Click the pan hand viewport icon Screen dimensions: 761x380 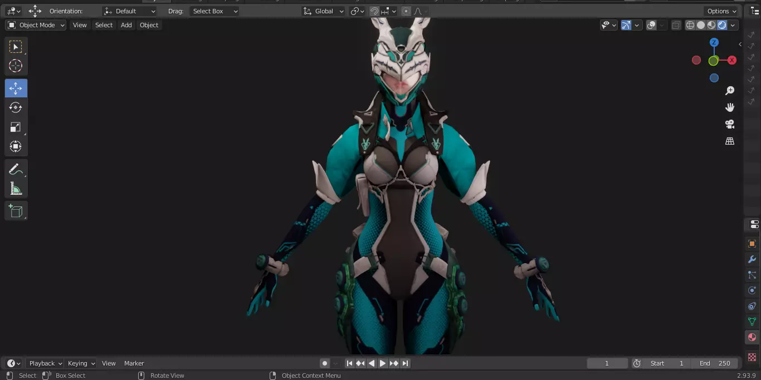point(730,107)
